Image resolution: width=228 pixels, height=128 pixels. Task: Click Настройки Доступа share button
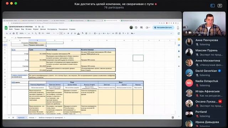tap(163, 27)
